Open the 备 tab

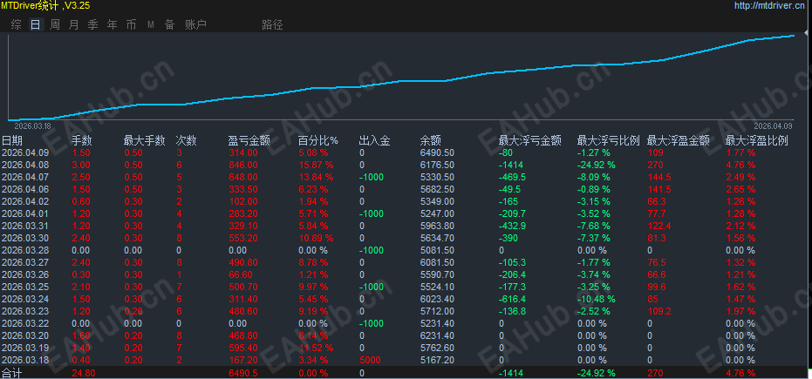[169, 24]
